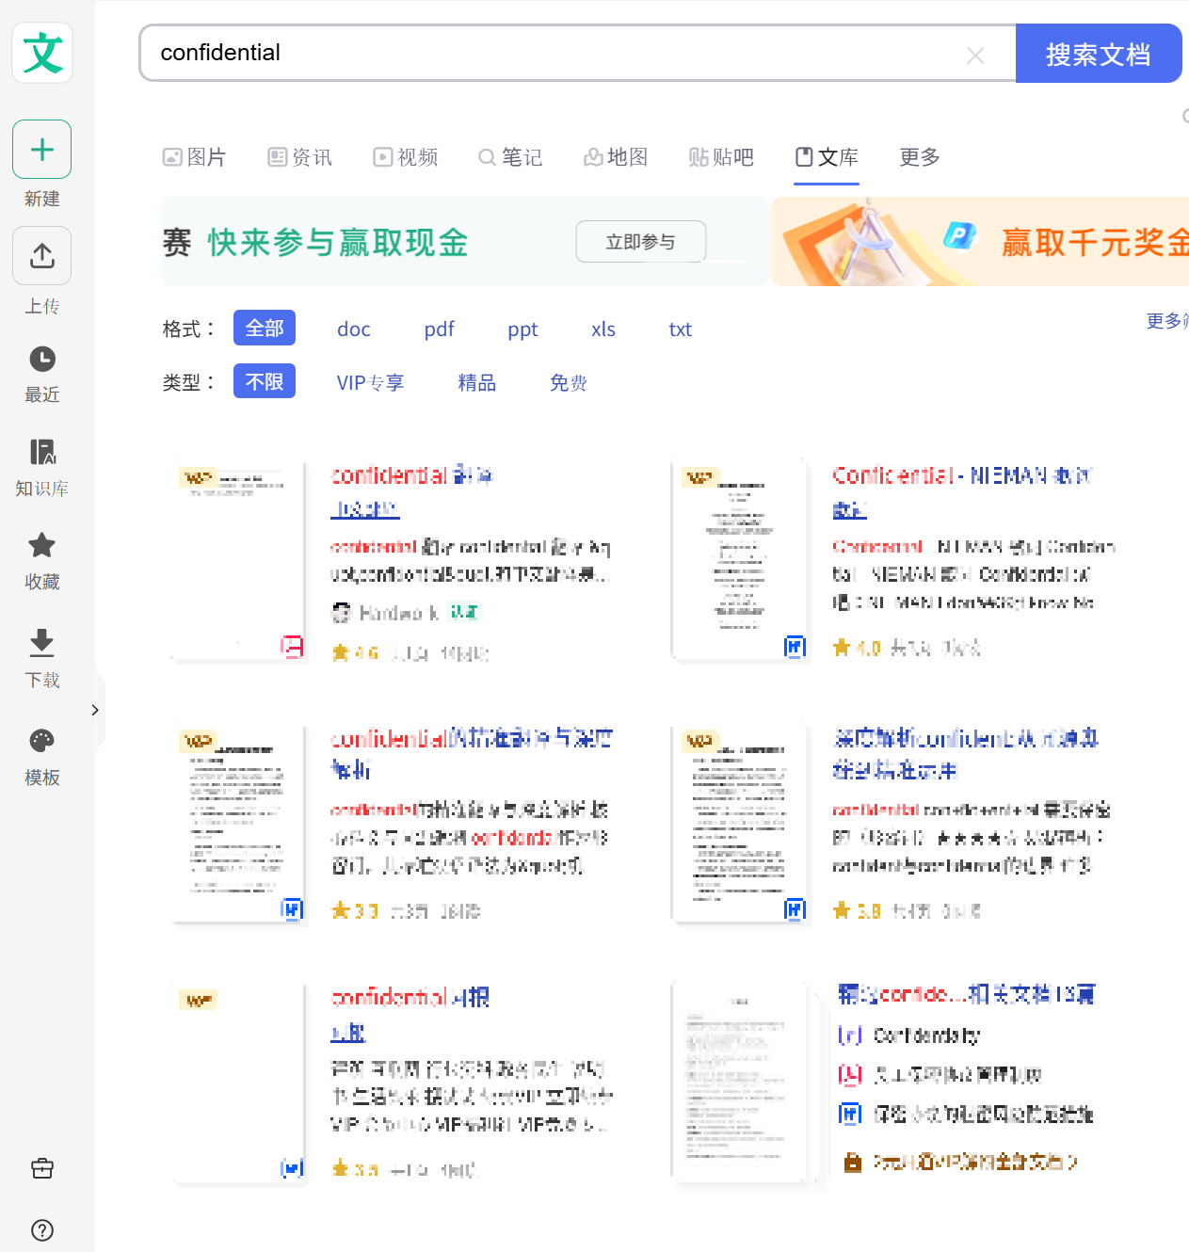
Task: Expand the sidebar with arrow chevron
Action: [x=95, y=710]
